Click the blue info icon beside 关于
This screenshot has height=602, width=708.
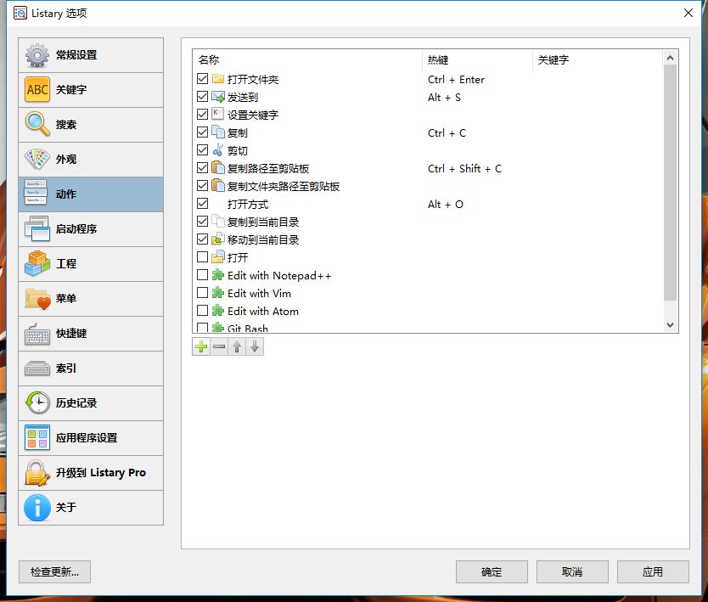click(x=37, y=508)
